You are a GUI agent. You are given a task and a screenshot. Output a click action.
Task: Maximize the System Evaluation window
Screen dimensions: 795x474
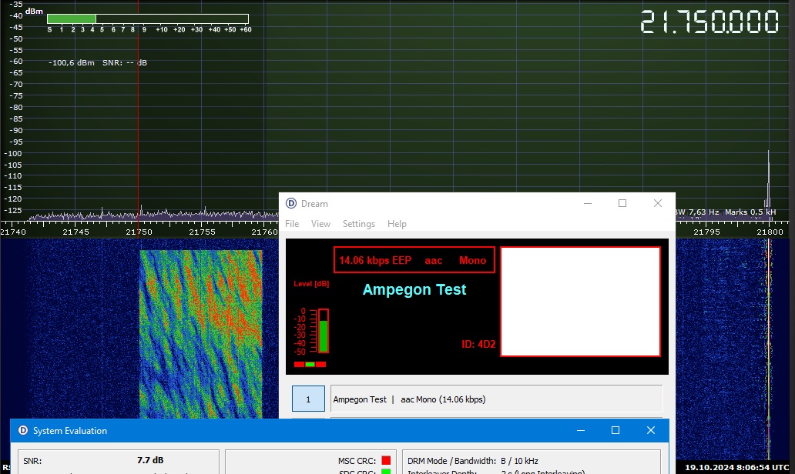click(616, 430)
